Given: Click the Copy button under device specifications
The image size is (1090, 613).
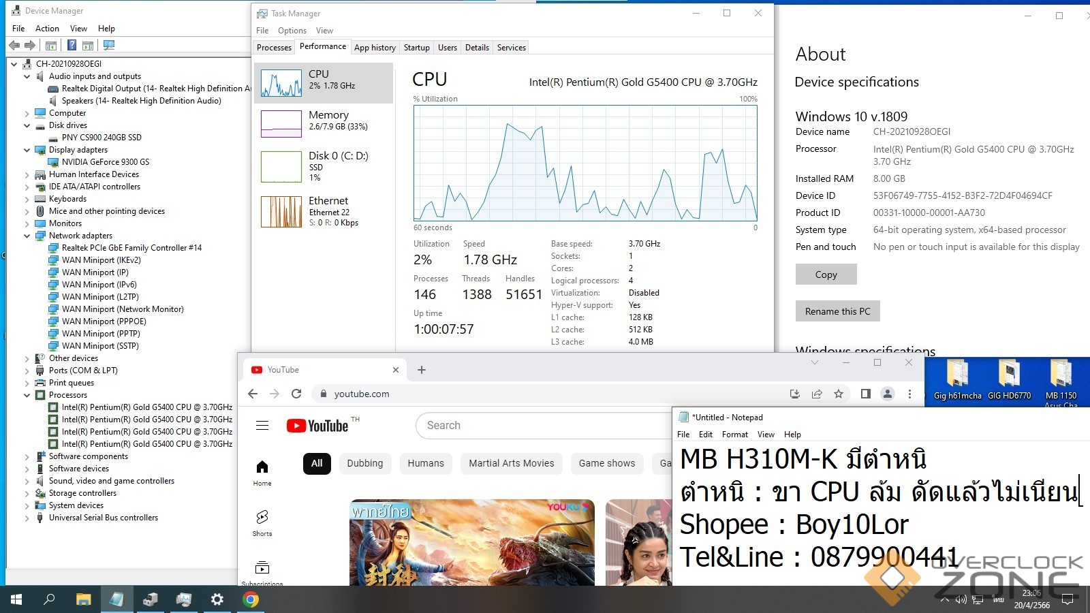Looking at the screenshot, I should pyautogui.click(x=826, y=274).
